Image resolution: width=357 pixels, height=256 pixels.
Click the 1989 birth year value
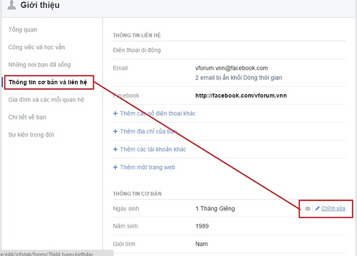tap(202, 226)
